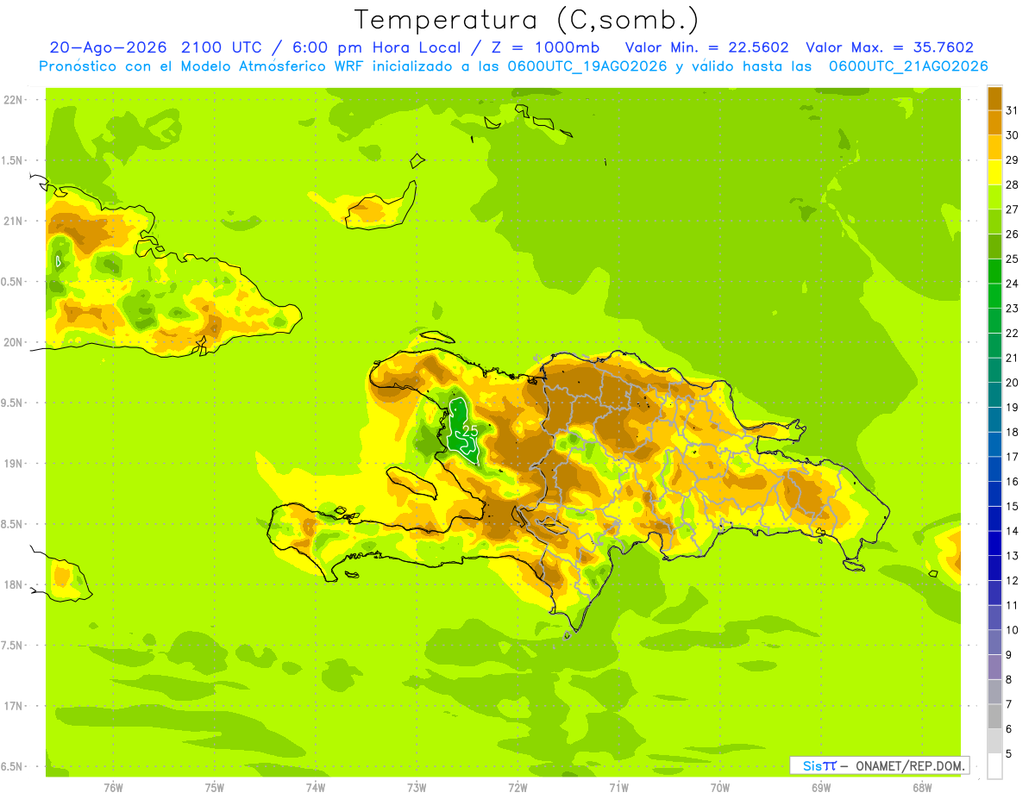Pick the teal legend swatch between 19 and 20

994,395
